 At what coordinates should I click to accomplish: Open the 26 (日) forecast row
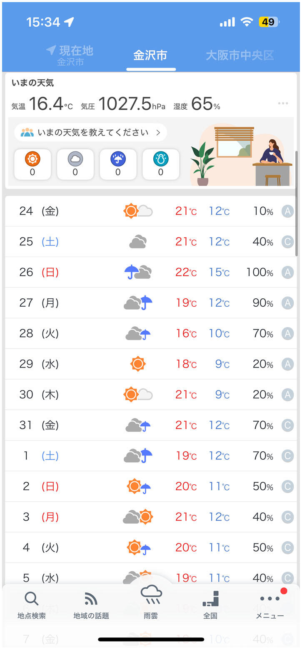151,272
